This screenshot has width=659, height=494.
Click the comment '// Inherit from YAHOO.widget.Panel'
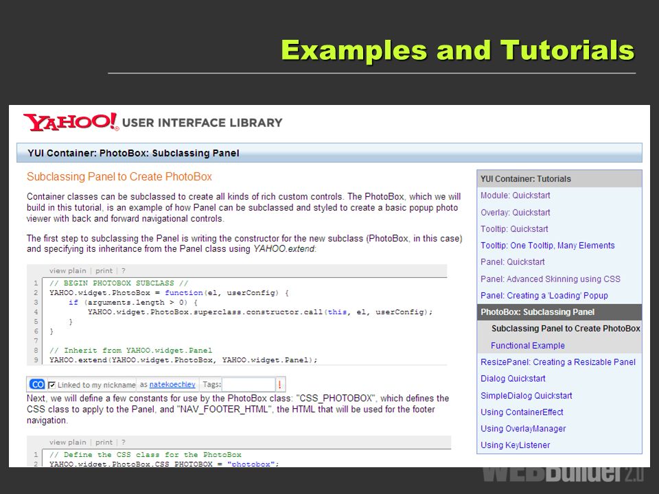click(x=130, y=351)
